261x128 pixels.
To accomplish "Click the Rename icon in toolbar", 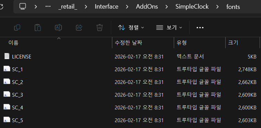I will [58, 28].
